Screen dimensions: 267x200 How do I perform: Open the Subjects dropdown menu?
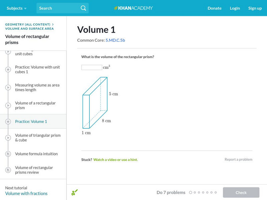[x=16, y=8]
